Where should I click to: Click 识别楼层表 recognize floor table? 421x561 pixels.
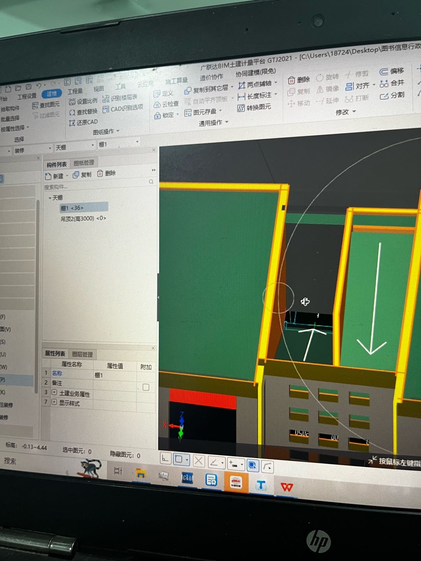pos(120,98)
